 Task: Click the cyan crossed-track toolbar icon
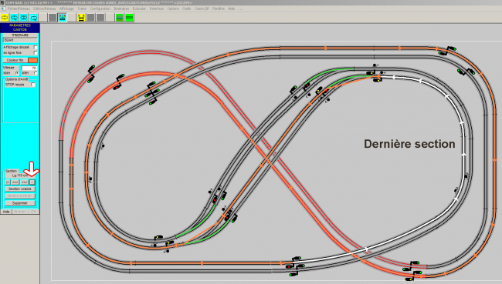click(x=24, y=18)
